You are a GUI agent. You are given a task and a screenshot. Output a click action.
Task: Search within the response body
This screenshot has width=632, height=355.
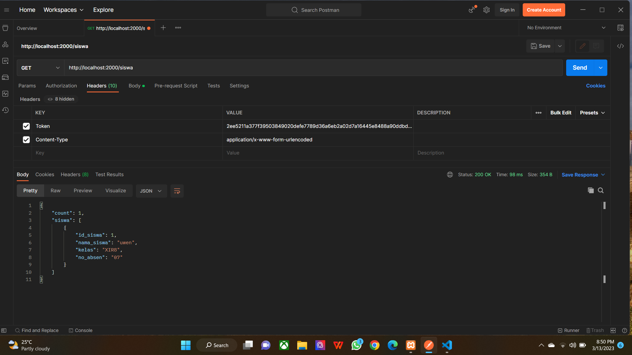pyautogui.click(x=601, y=190)
